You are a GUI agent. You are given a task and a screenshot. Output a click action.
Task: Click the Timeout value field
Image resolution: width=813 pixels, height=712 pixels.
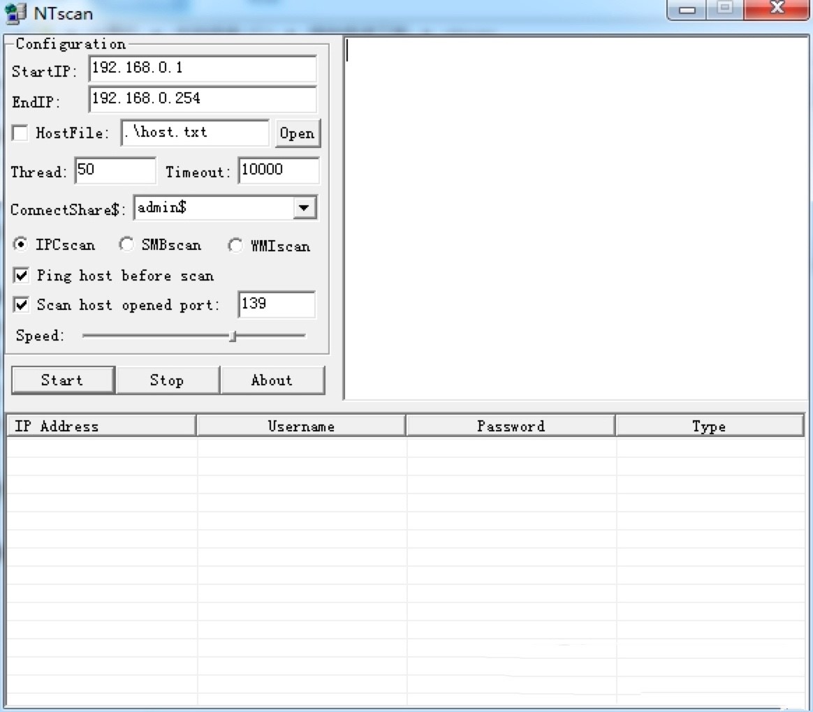pyautogui.click(x=278, y=170)
